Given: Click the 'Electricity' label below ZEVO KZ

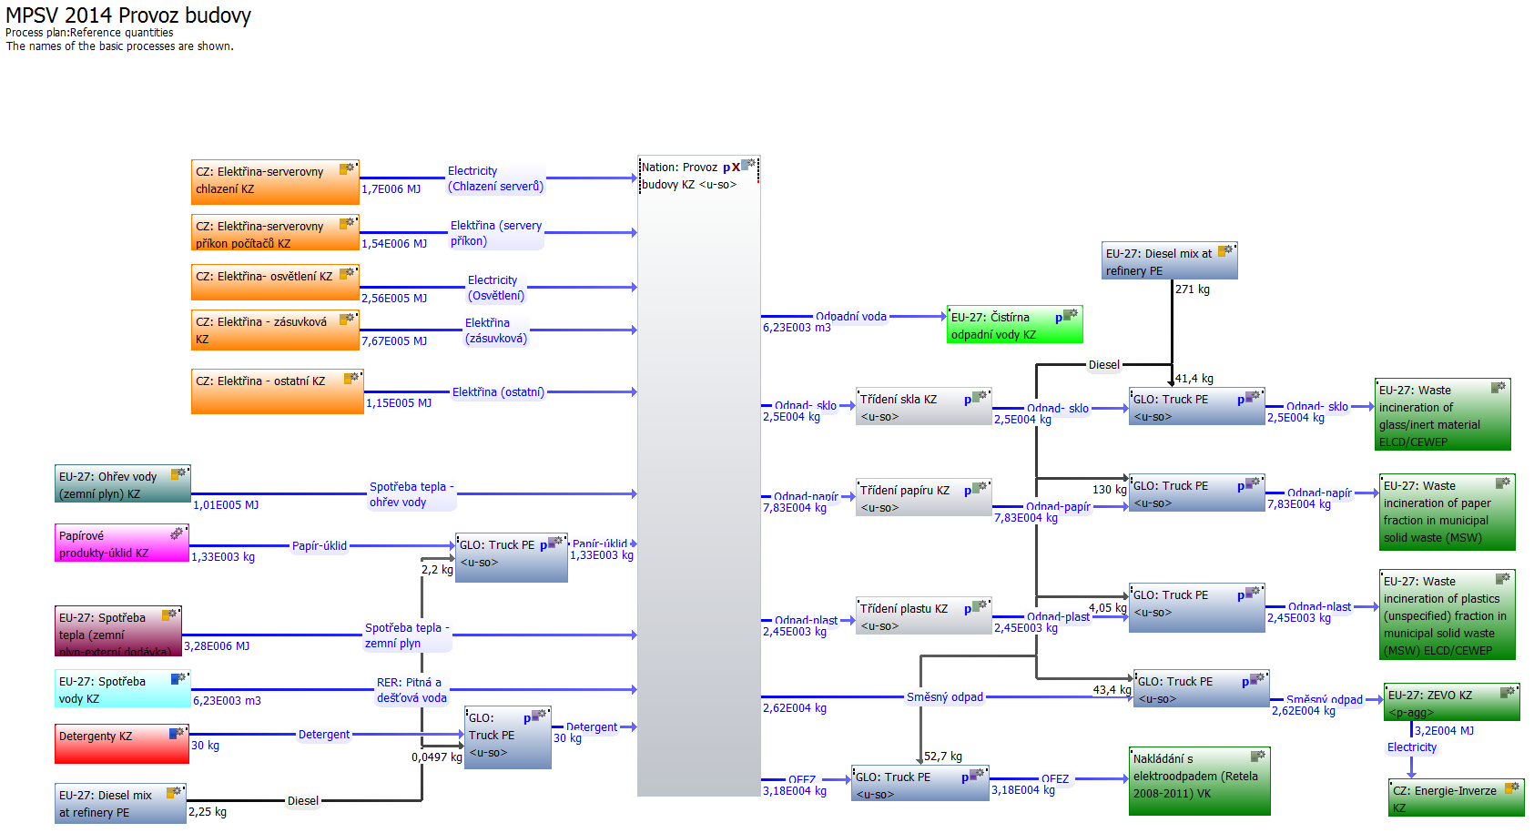Looking at the screenshot, I should (1412, 747).
